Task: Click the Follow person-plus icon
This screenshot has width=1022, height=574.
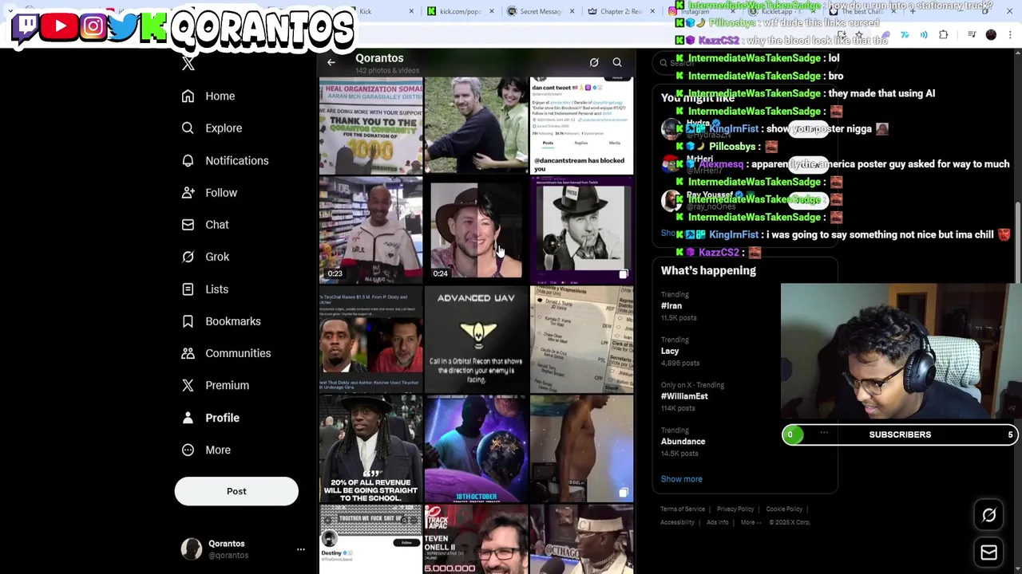Action: [x=188, y=193]
